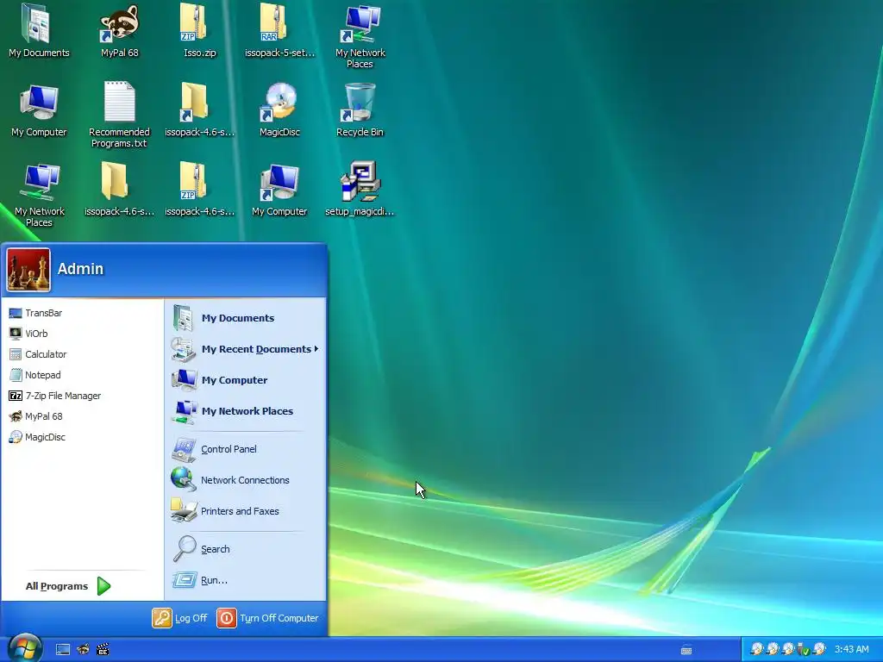This screenshot has height=662, width=883.
Task: Open Search from the Start menu
Action: 246,549
